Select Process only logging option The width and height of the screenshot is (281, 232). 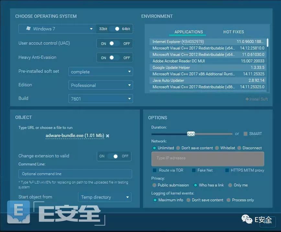[x=229, y=200]
